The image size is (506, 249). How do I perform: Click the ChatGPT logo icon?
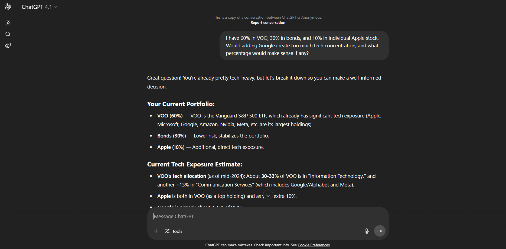8,6
